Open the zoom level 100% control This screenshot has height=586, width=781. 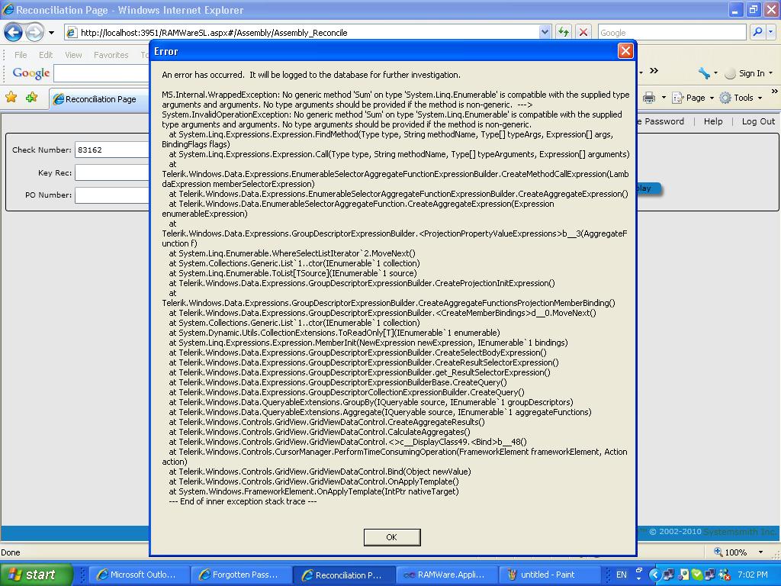(x=738, y=552)
